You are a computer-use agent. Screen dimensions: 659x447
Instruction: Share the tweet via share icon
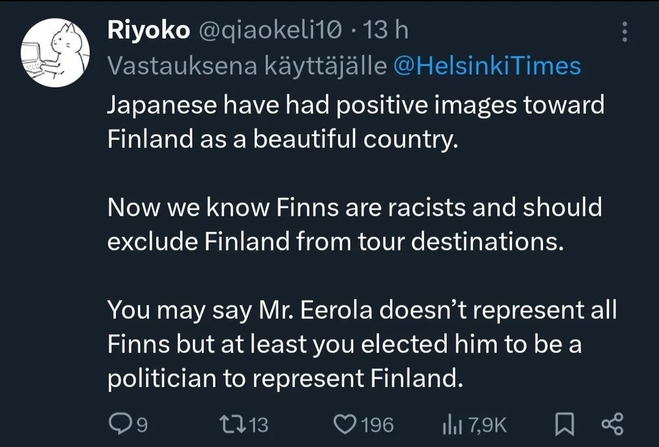[612, 424]
